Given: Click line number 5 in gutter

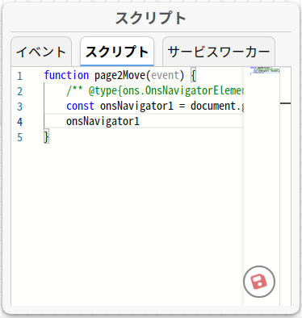Looking at the screenshot, I should 19,137.
